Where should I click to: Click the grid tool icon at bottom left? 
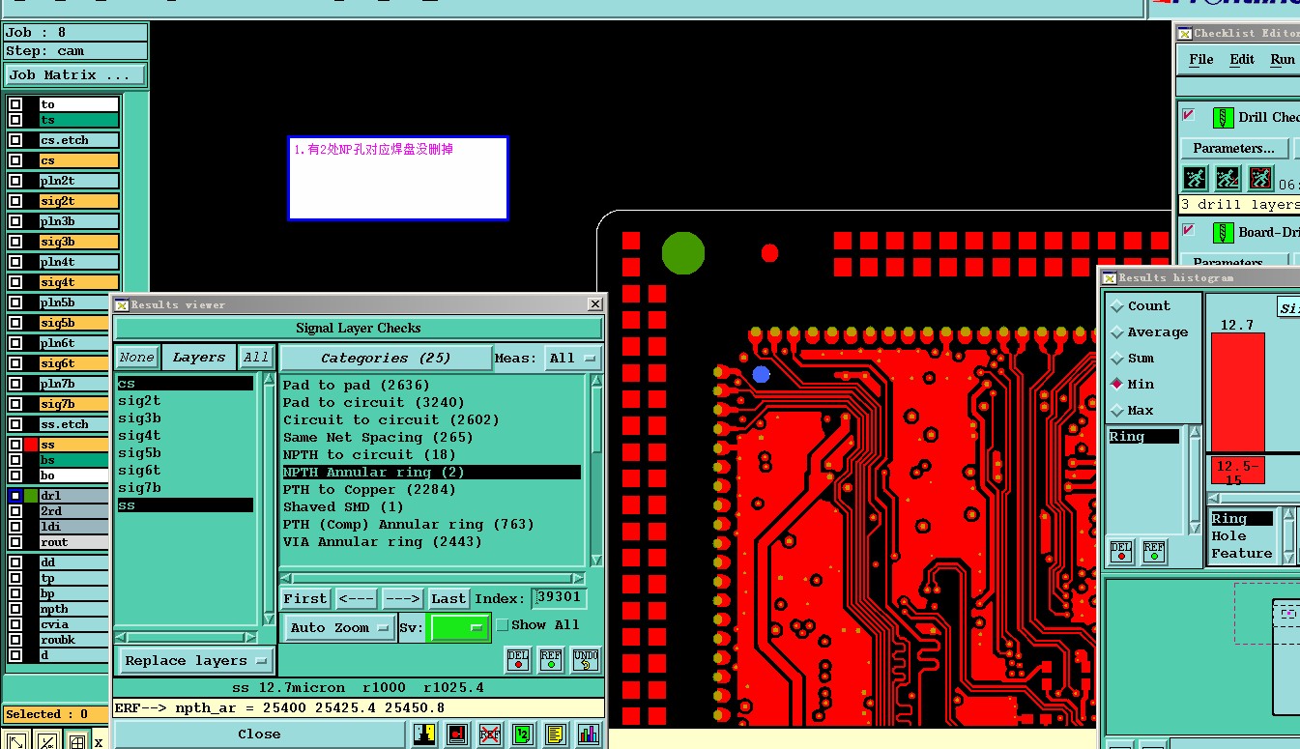click(76, 741)
